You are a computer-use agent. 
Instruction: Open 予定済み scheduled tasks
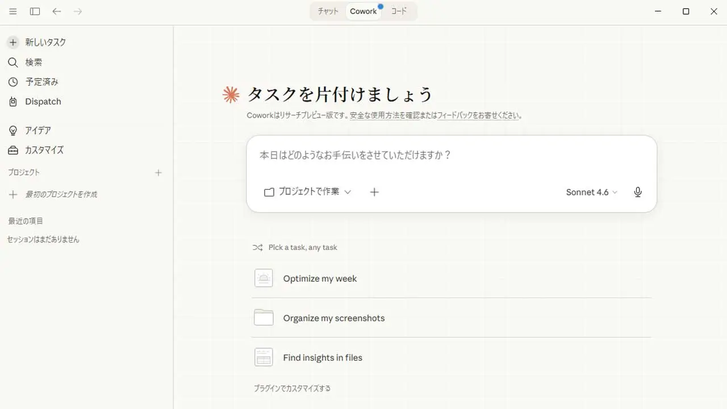[41, 82]
